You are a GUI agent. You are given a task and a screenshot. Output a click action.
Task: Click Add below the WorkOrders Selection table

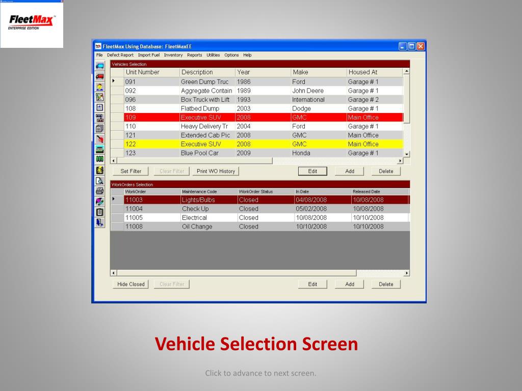point(350,284)
